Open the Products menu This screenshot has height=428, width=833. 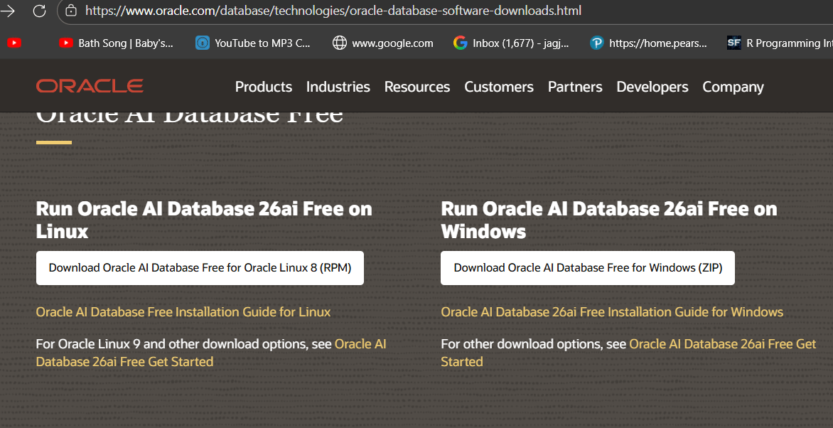tap(264, 87)
